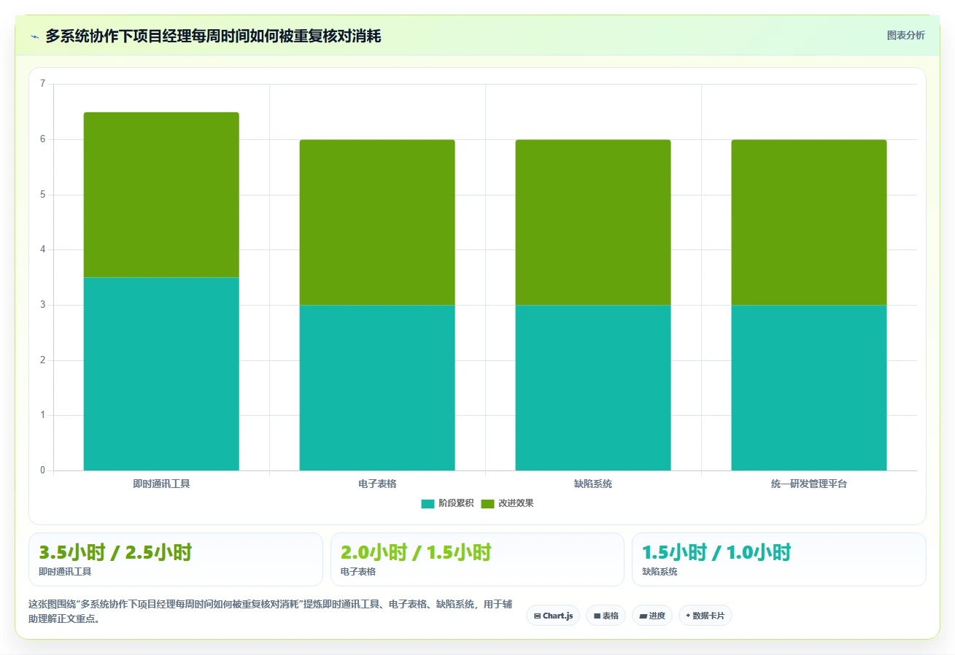Click the y-axis label 0

pos(42,470)
